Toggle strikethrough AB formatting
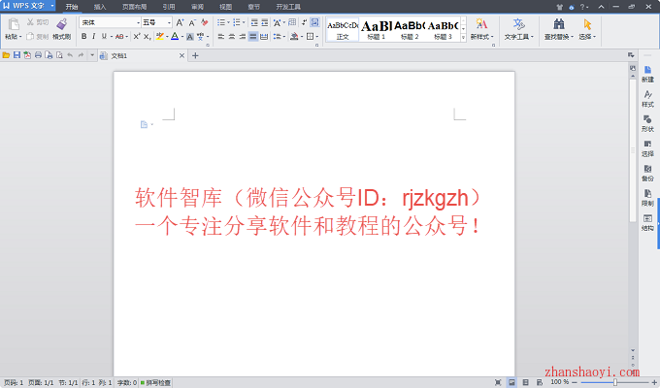Image resolution: width=660 pixels, height=388 pixels. click(x=119, y=37)
